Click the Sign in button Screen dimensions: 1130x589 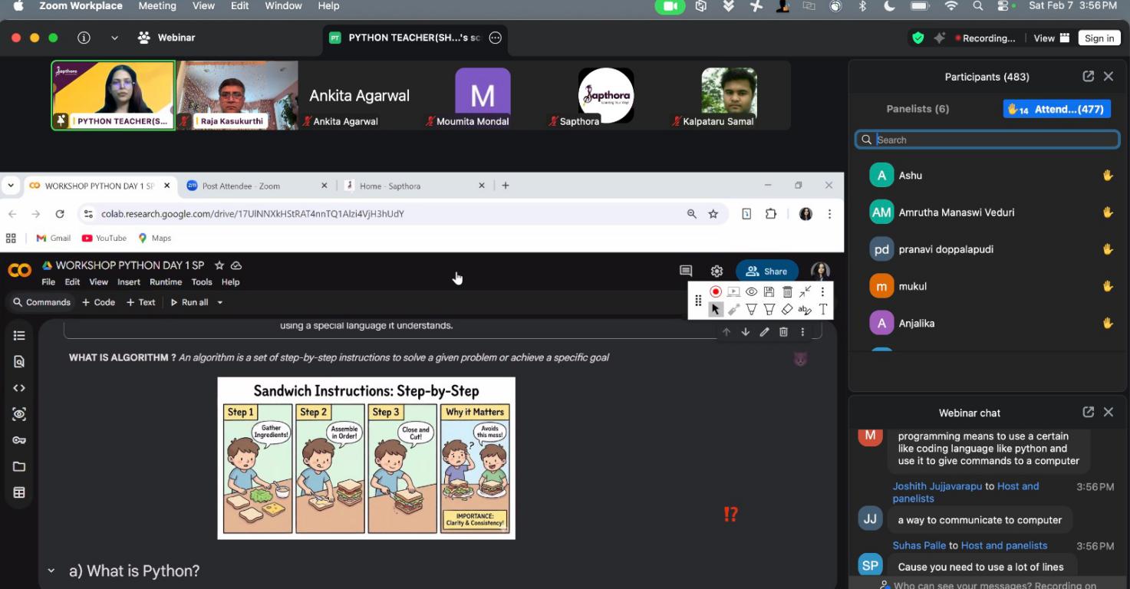[1099, 38]
